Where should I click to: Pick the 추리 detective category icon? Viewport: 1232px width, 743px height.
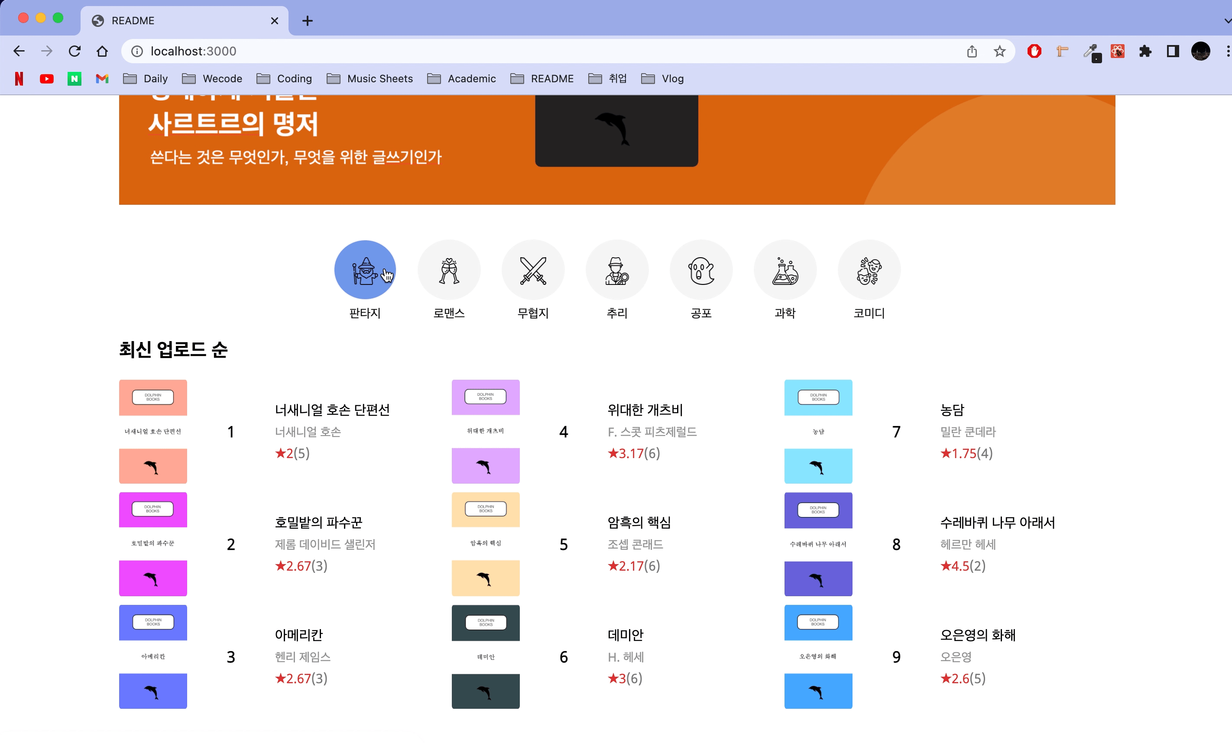(617, 270)
